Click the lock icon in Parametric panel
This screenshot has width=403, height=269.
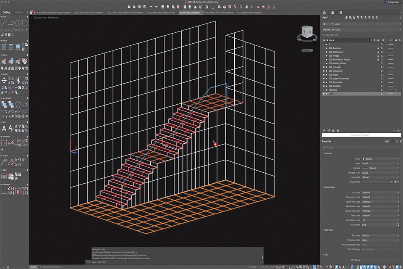coord(18,192)
